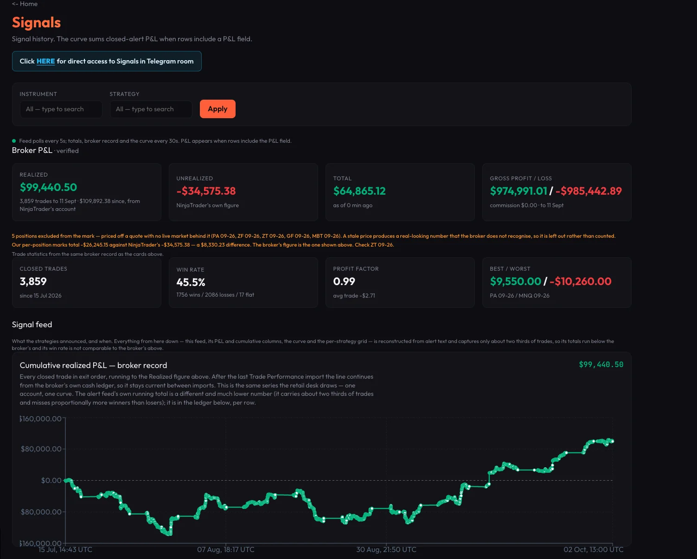Click the 'Signal feed' section heading
The width and height of the screenshot is (697, 559).
(x=32, y=324)
